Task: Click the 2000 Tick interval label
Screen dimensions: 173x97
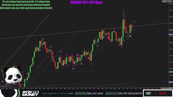Action: 167,1
